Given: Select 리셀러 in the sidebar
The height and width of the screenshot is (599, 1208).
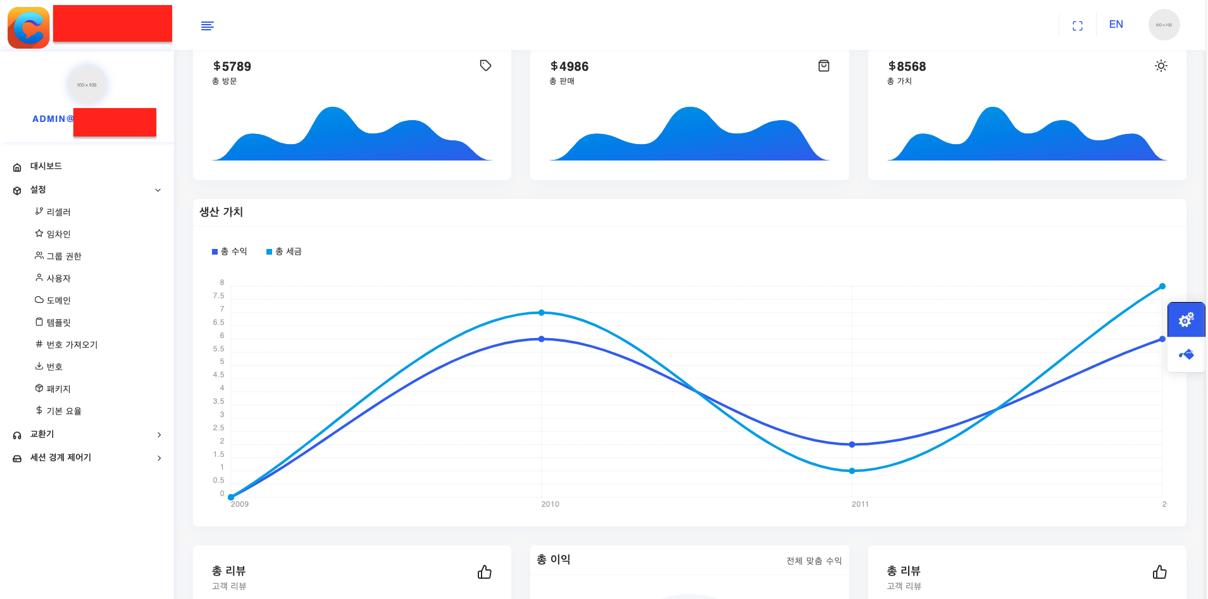Looking at the screenshot, I should 58,212.
